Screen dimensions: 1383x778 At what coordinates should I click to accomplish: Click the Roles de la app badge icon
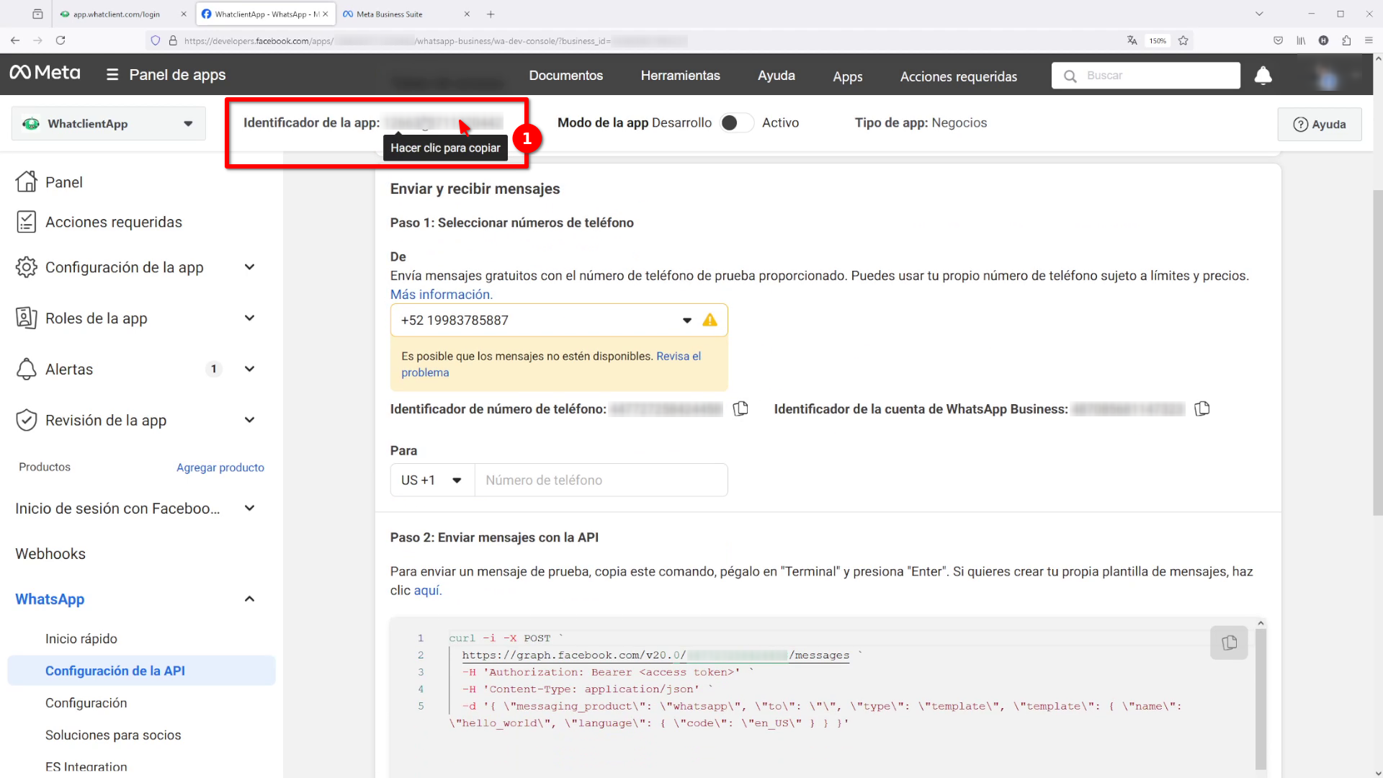pyautogui.click(x=26, y=318)
